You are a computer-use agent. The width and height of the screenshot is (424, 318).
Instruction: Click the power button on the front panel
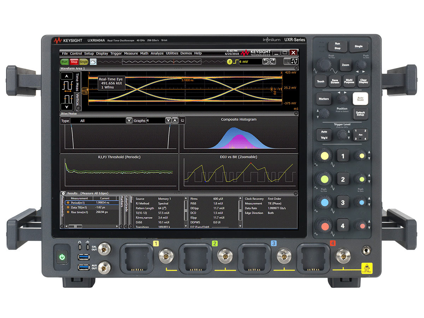(x=62, y=257)
